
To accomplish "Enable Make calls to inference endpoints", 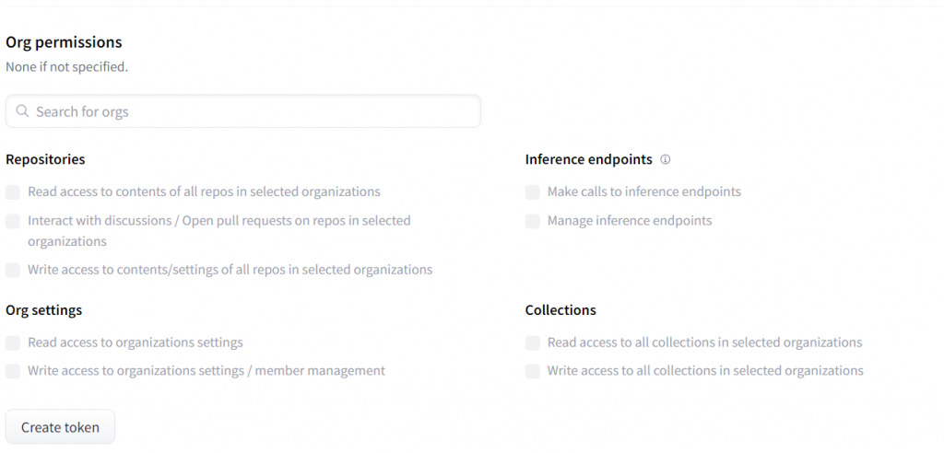I will pos(533,192).
